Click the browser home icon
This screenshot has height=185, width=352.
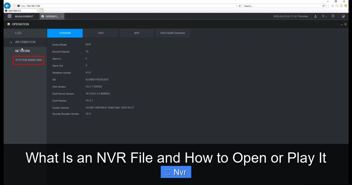click(333, 6)
